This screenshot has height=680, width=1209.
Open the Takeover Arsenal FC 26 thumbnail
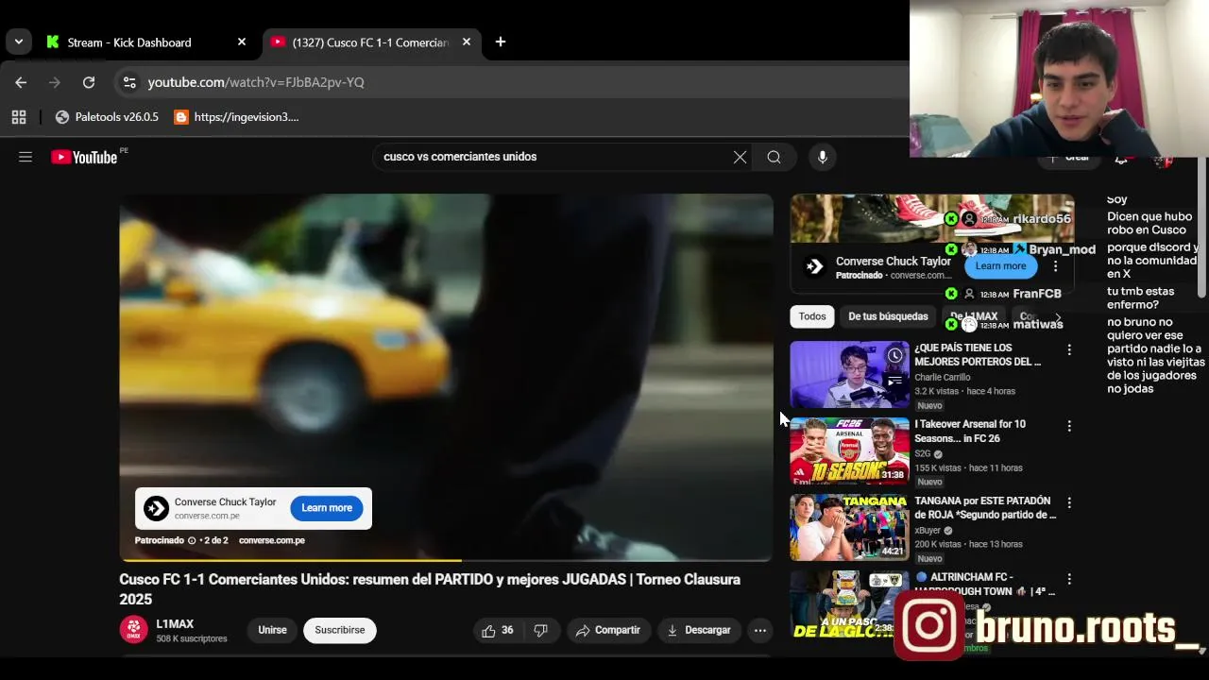(849, 451)
